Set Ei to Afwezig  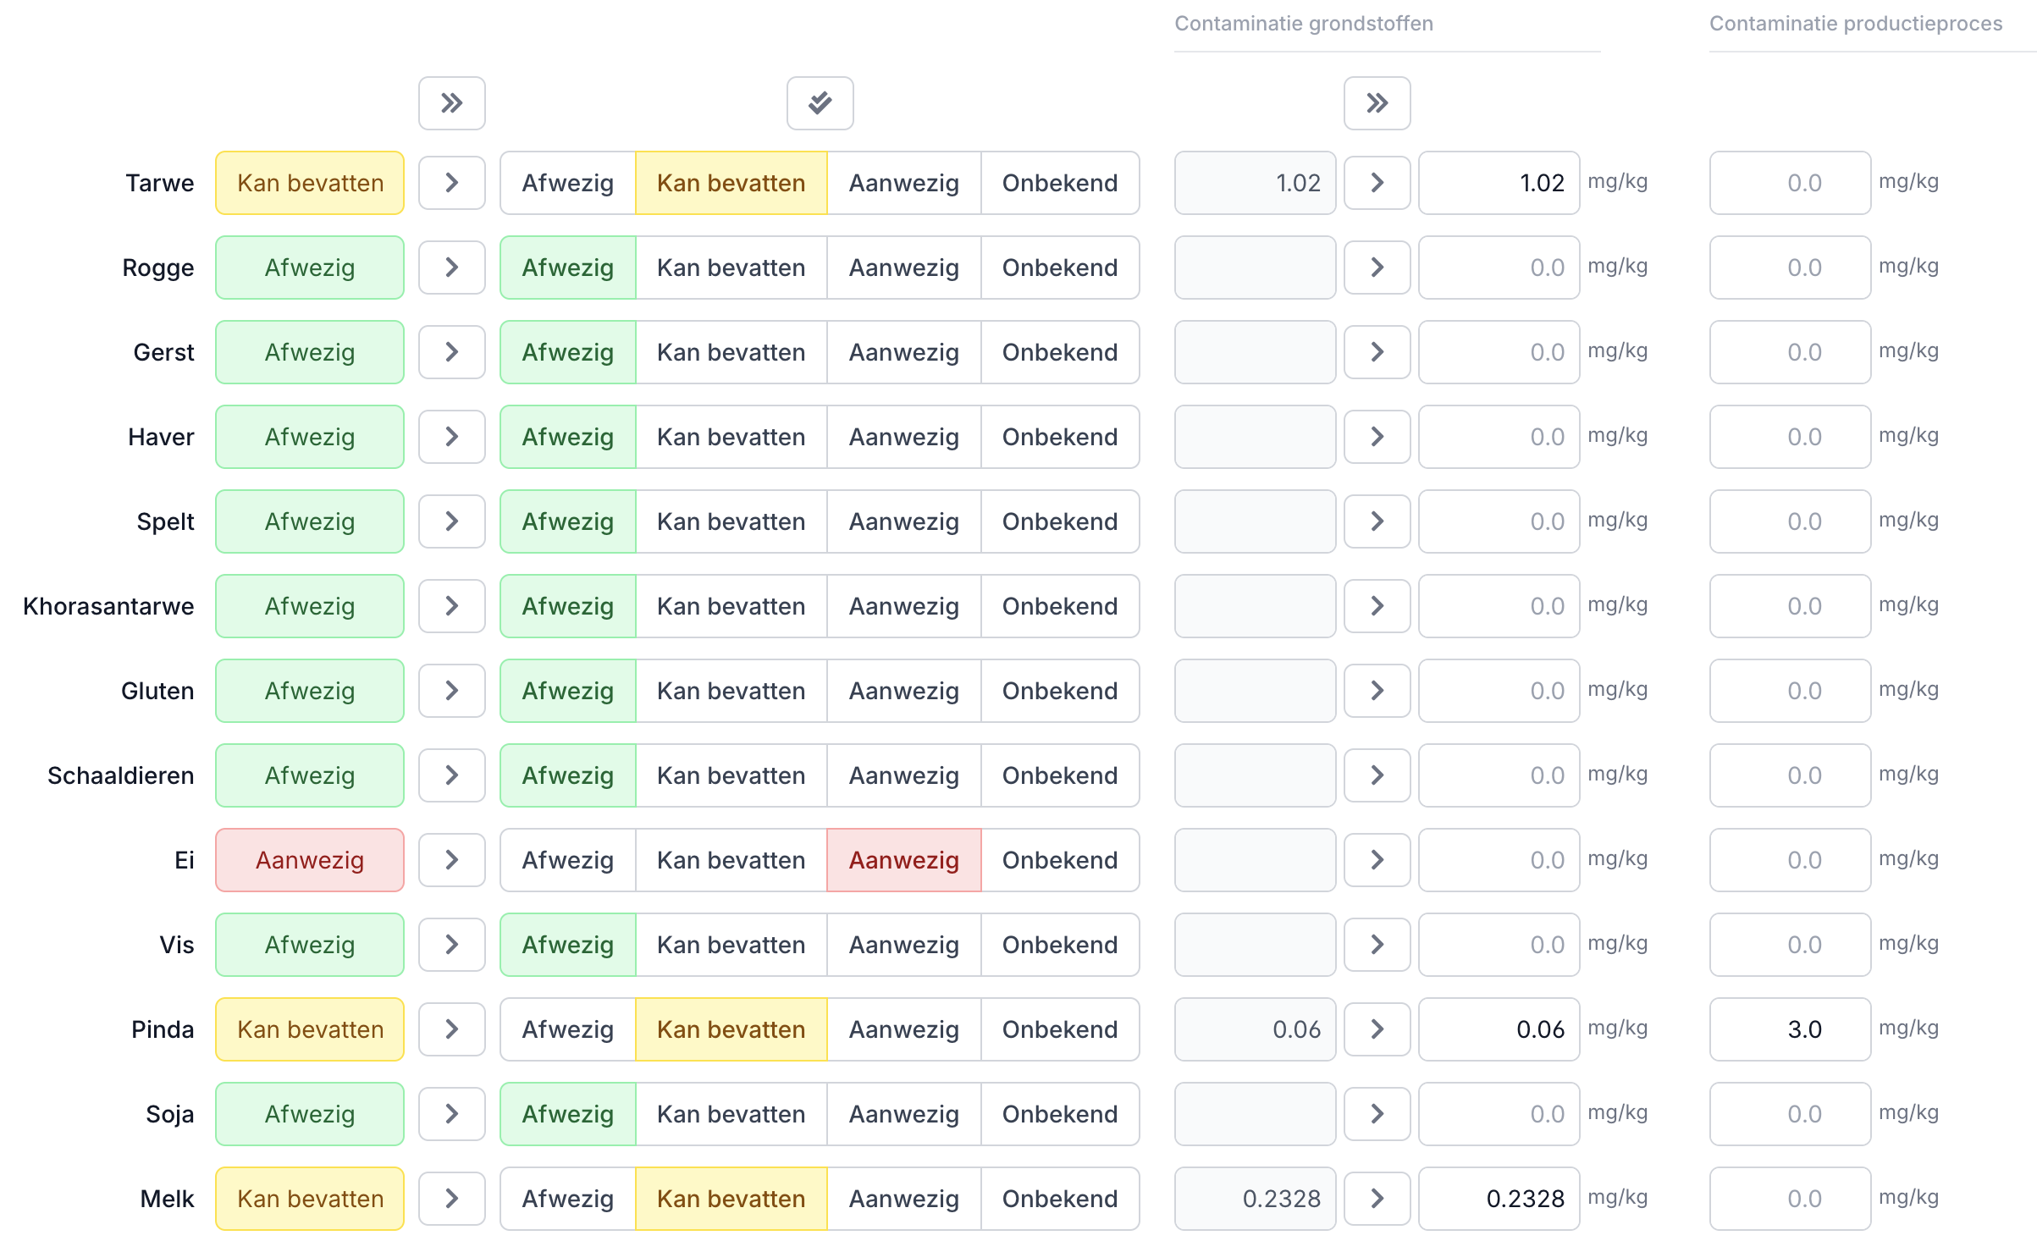[x=567, y=860]
